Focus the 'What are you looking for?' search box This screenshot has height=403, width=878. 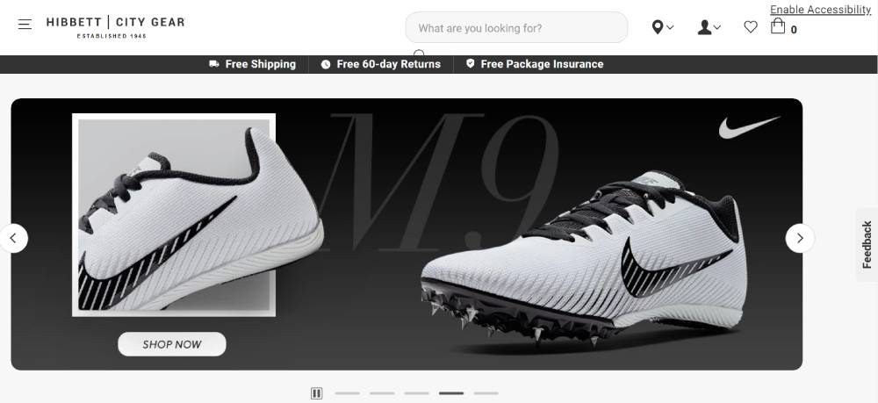coord(516,27)
